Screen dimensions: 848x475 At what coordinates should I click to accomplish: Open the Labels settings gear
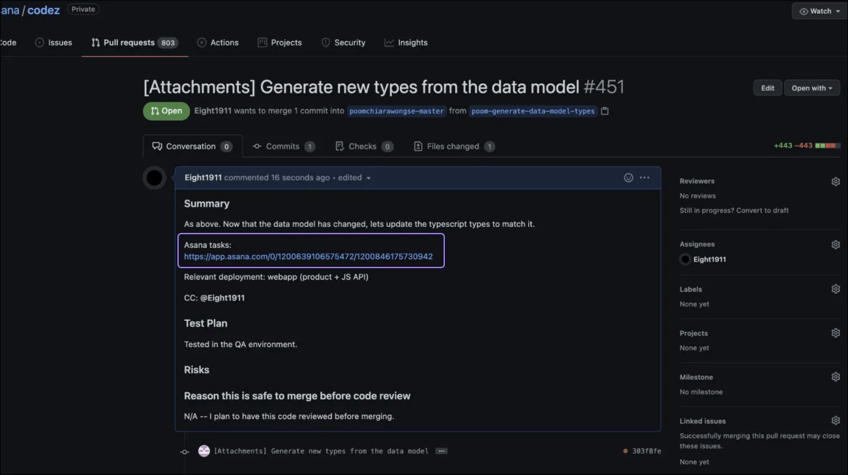tap(836, 288)
